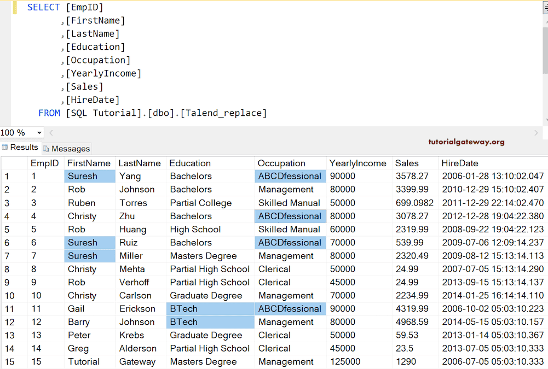Click the 60000 yearly income cell
Viewport: 548px width, 369px height.
359,230
